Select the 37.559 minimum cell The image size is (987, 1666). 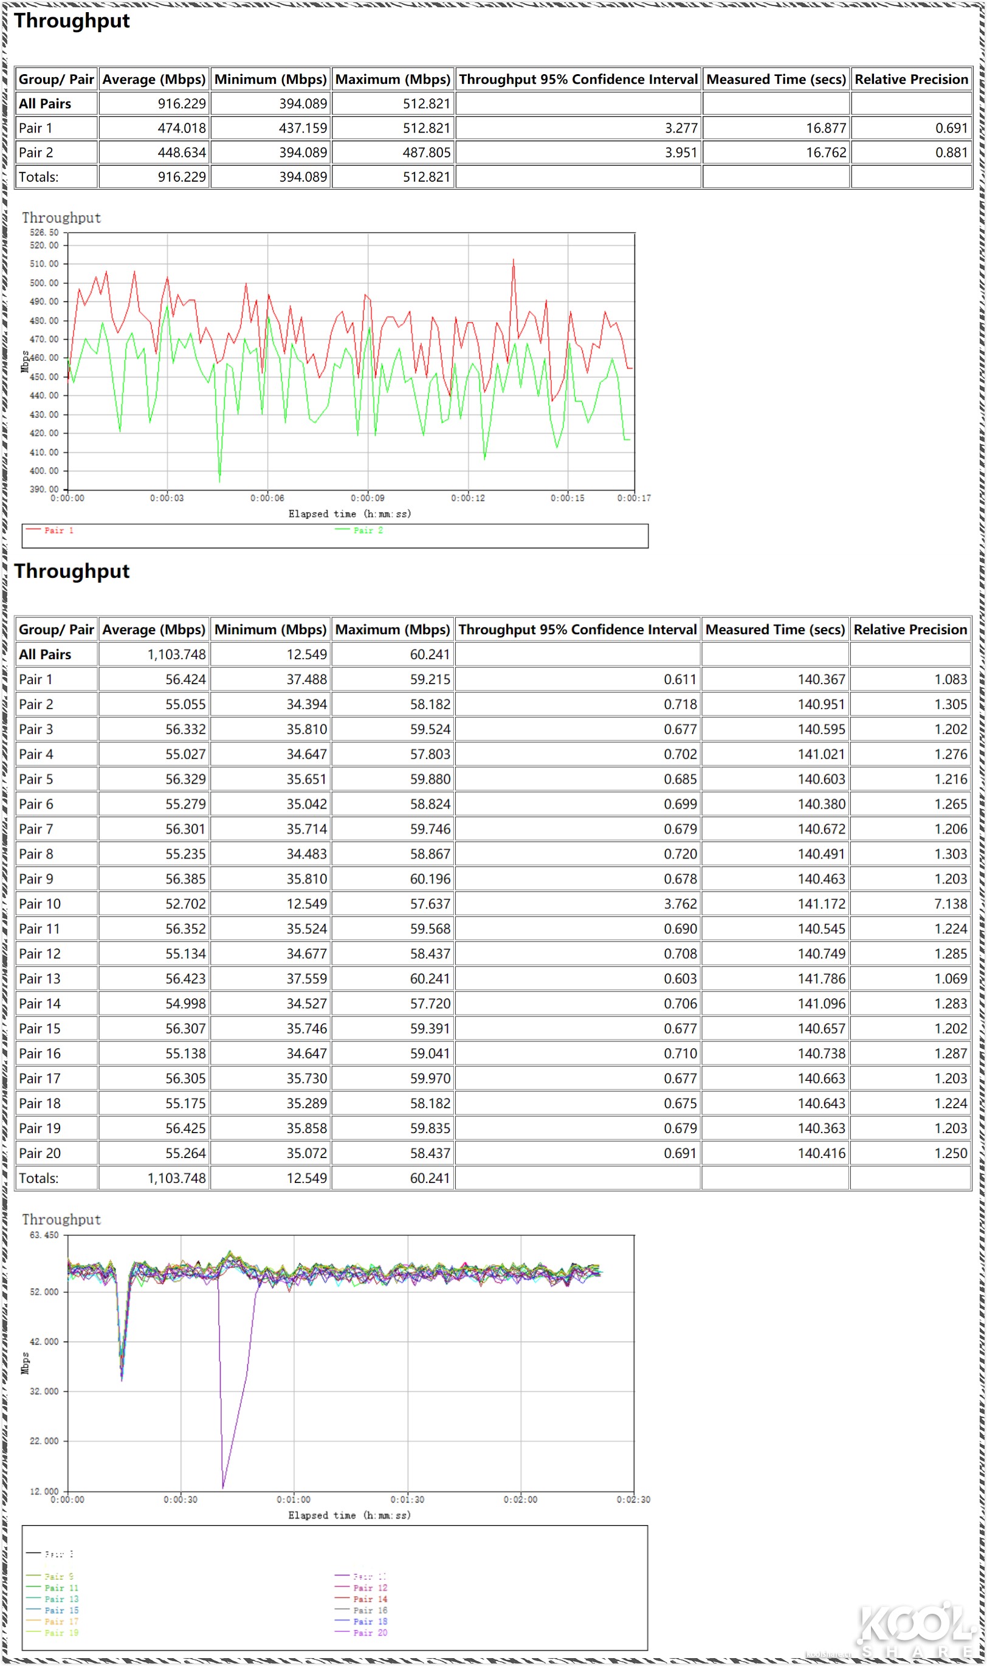pos(270,979)
